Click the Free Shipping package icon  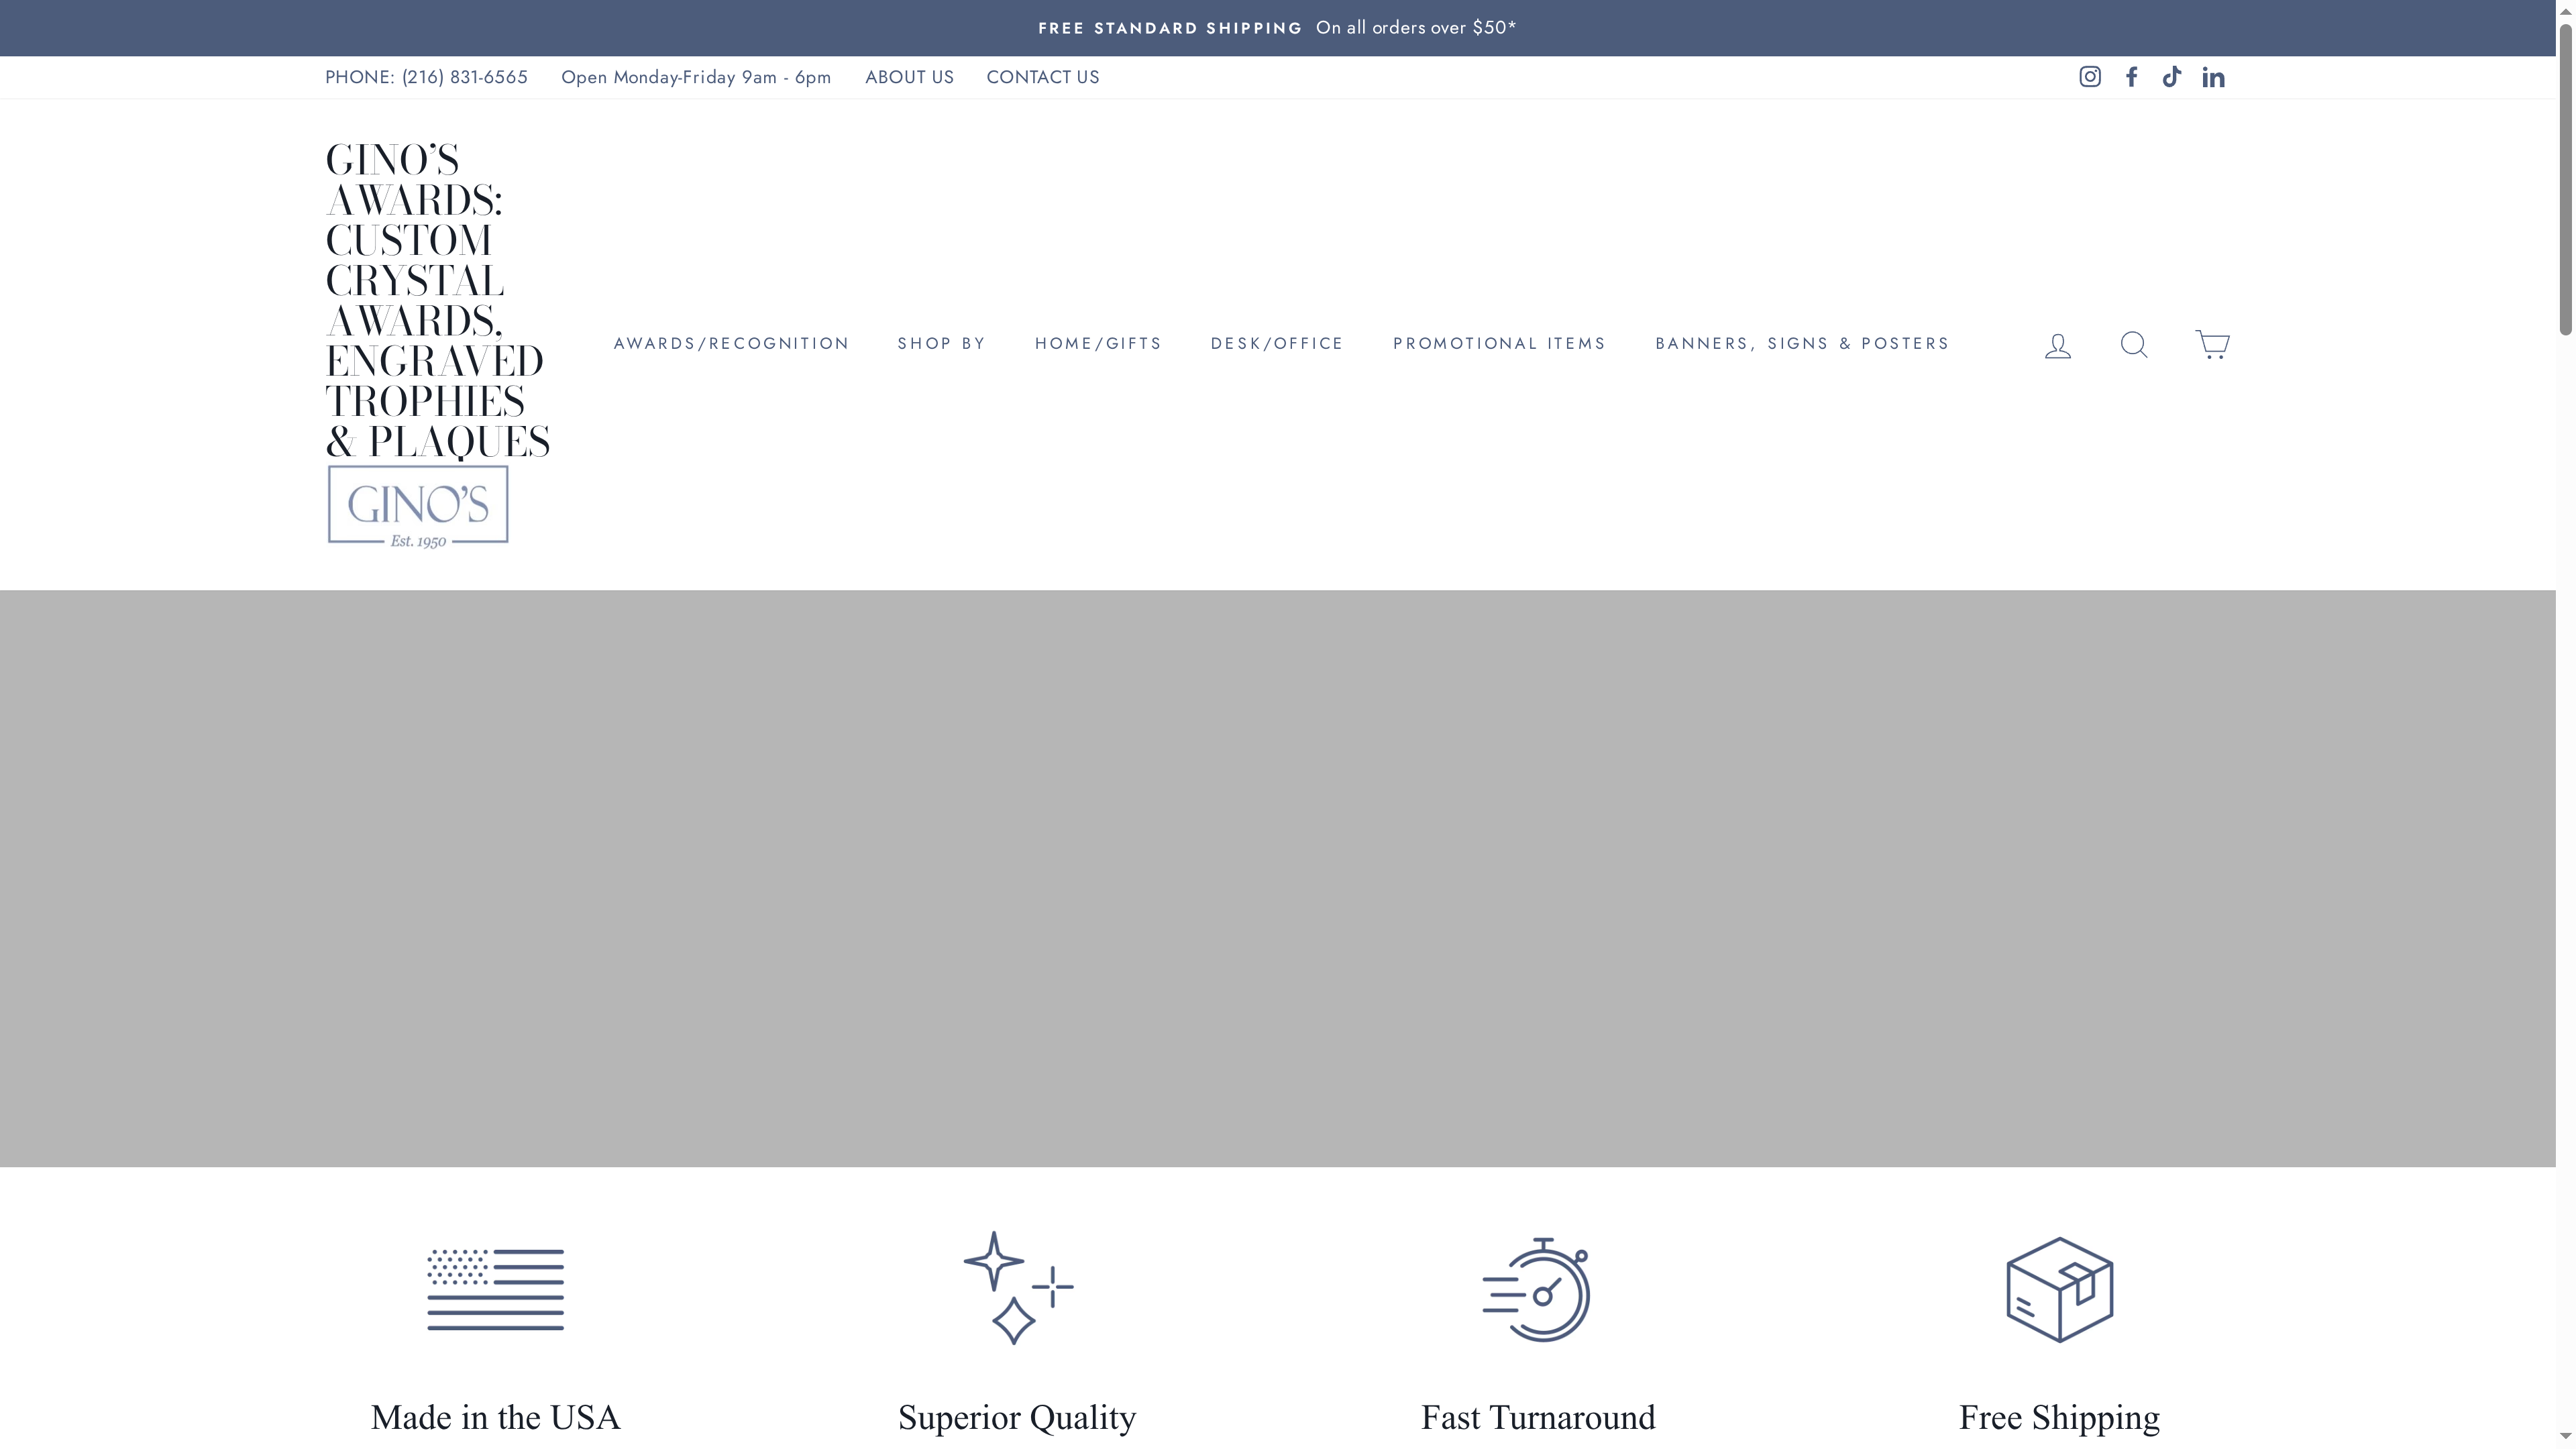click(2059, 1289)
